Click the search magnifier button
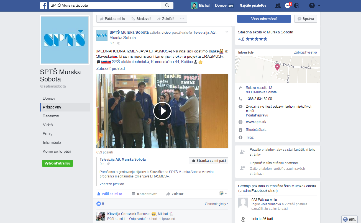The height and width of the screenshot is (223, 361). coord(167,6)
